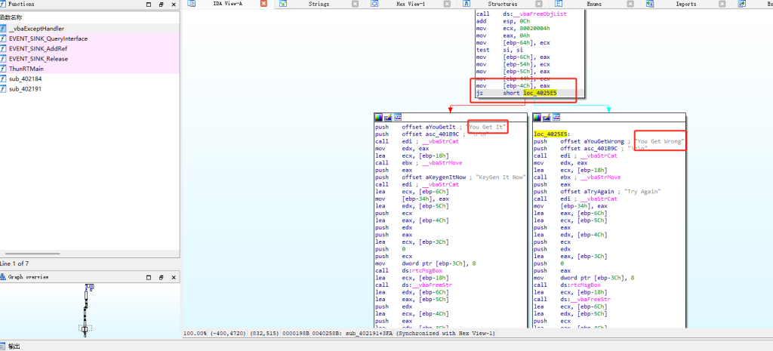773x351 pixels.
Task: Close the Structures tab
Action: click(538, 4)
